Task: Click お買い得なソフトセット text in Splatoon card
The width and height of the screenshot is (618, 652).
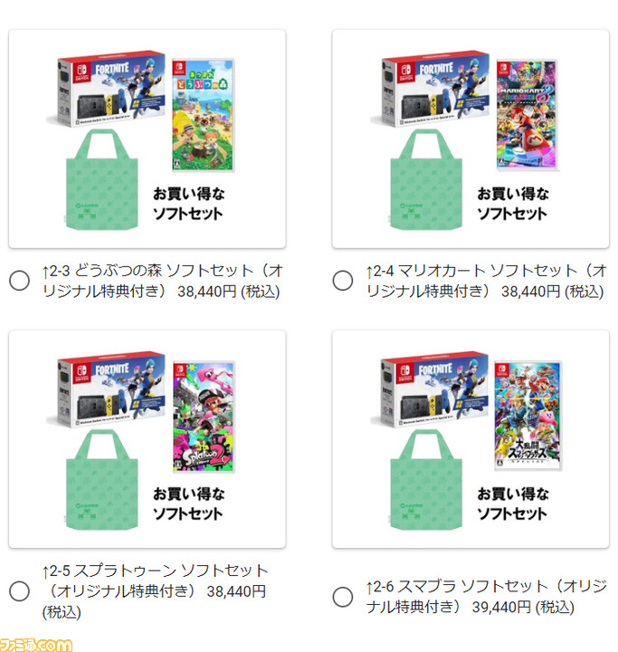Action: tap(189, 504)
